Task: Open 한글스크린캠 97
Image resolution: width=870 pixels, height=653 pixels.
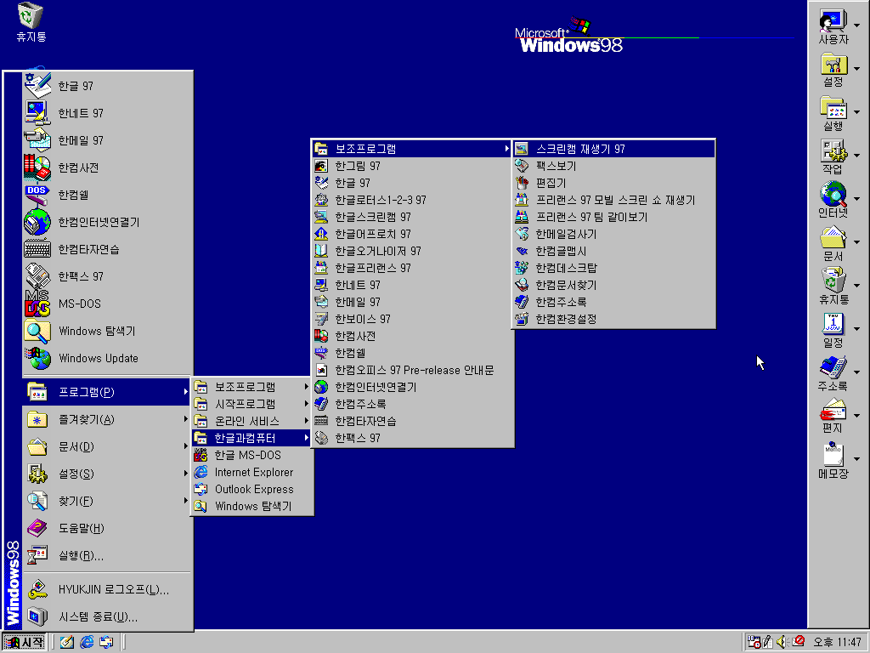Action: [x=412, y=217]
